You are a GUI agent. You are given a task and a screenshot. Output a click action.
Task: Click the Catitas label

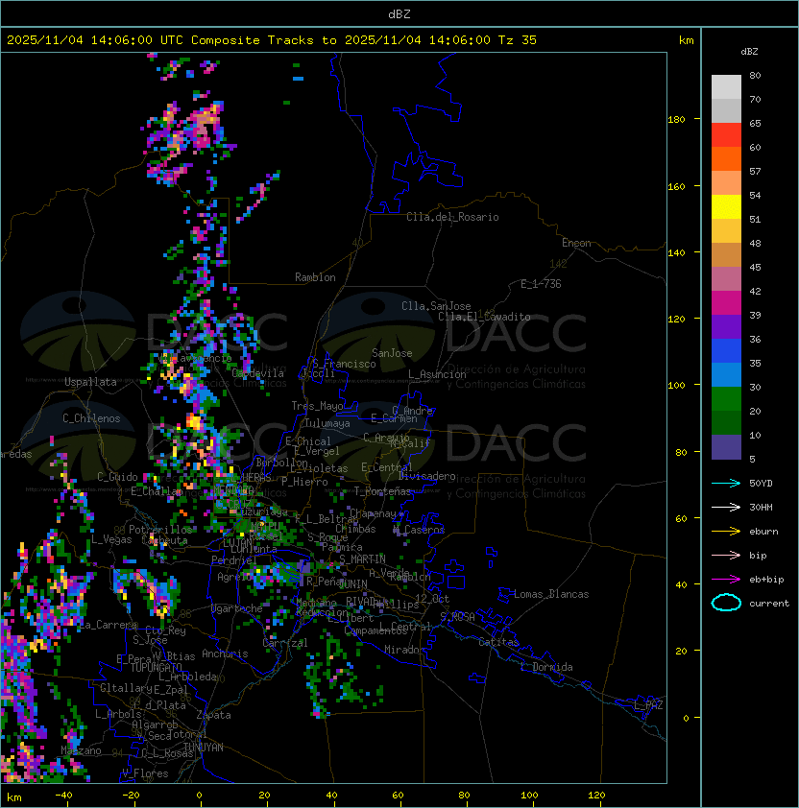pos(498,642)
